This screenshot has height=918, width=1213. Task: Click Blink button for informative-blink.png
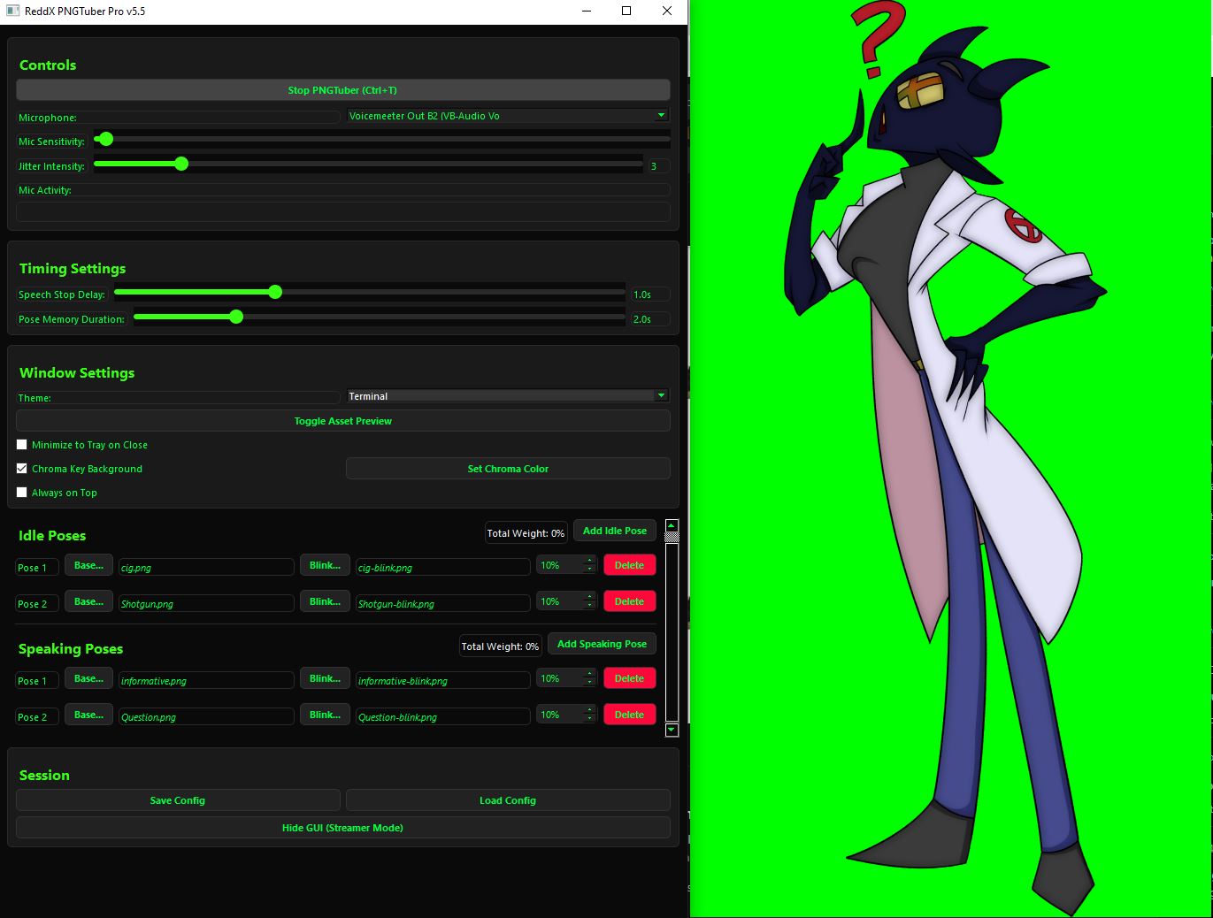325,678
